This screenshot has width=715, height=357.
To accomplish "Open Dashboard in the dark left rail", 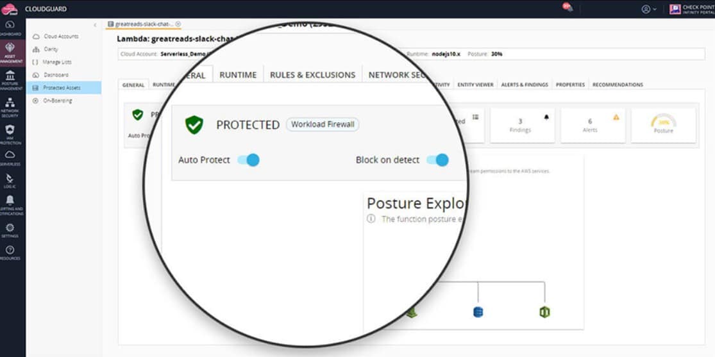I will pos(10,28).
